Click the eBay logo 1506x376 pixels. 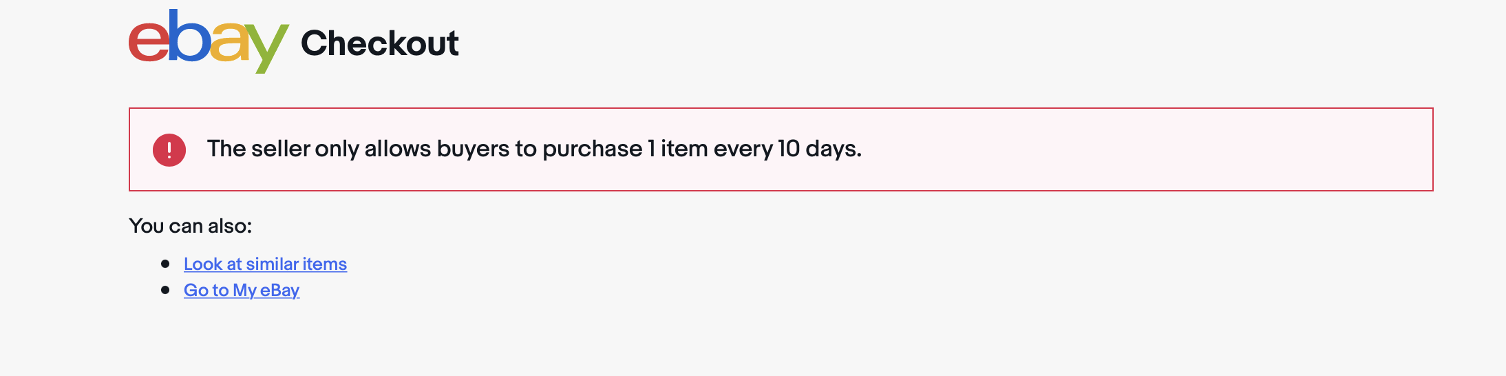tap(209, 41)
